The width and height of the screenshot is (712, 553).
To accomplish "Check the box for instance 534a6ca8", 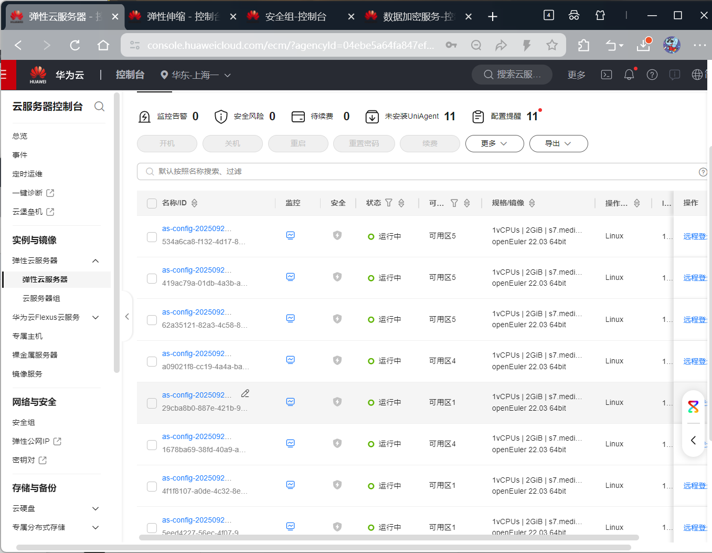I will coord(152,237).
